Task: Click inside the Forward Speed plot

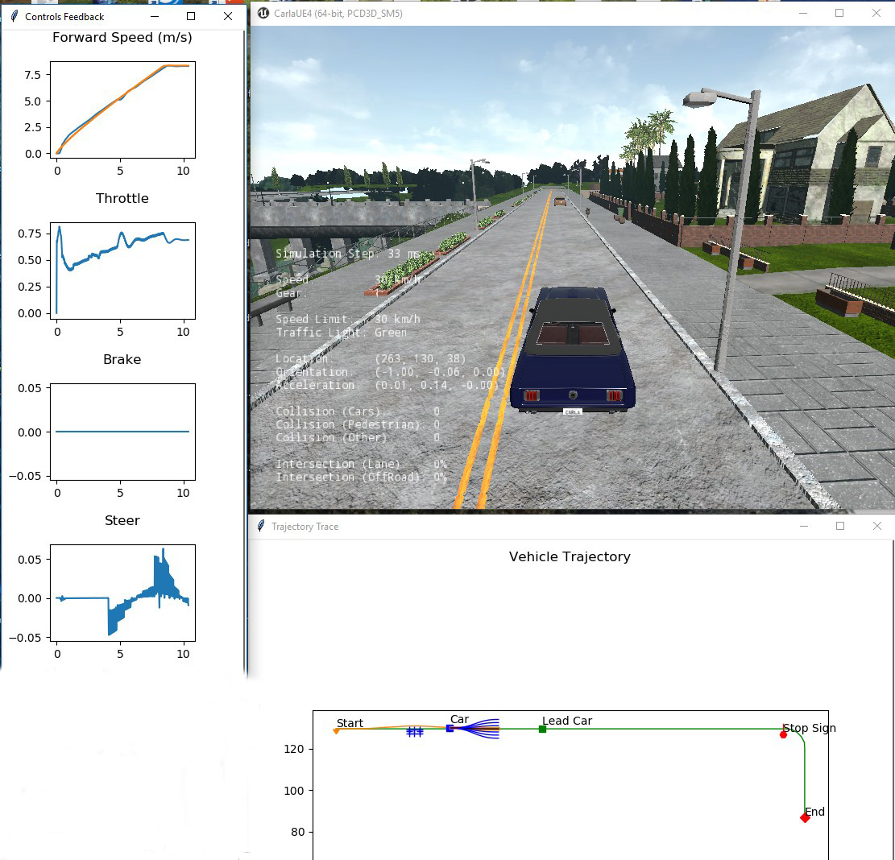Action: click(122, 110)
